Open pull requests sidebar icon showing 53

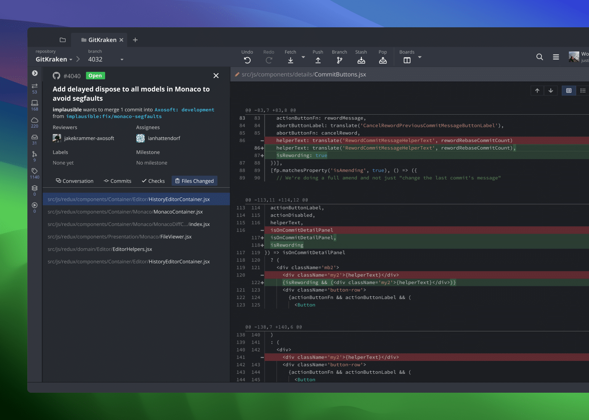tap(34, 88)
